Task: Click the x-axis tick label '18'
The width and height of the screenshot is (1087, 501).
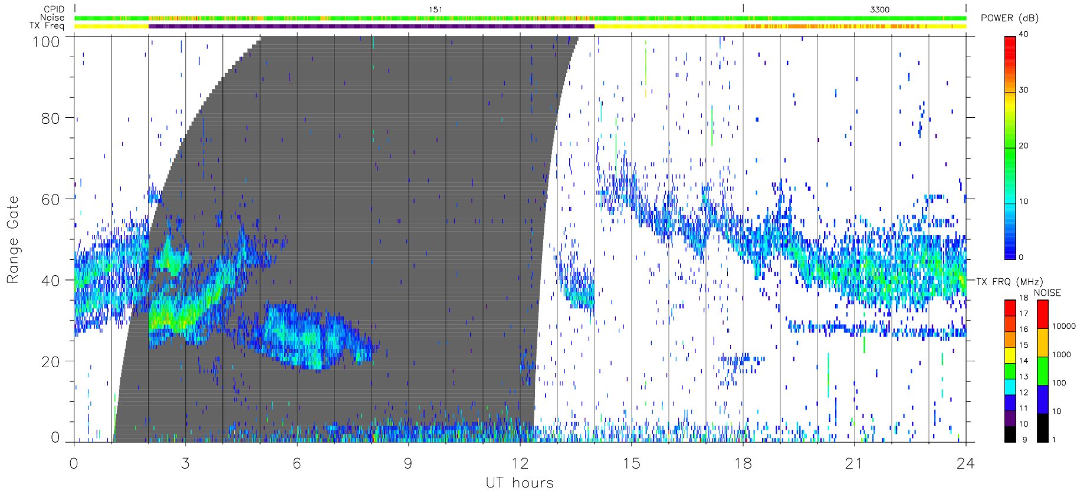Action: pyautogui.click(x=743, y=463)
